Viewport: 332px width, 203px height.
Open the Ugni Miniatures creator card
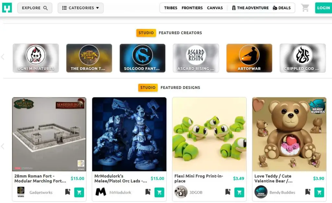[36, 58]
